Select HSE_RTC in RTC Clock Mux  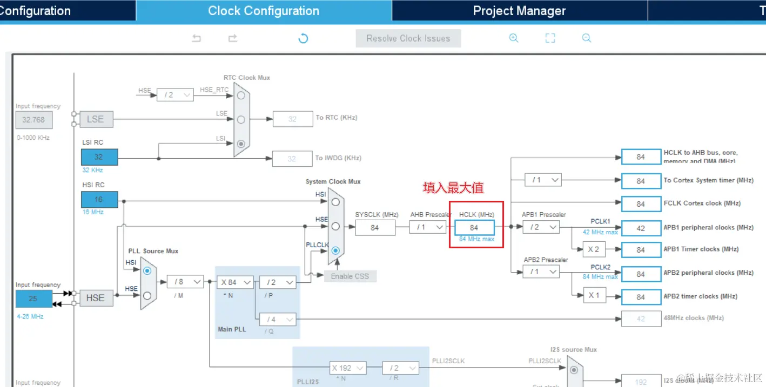241,95
